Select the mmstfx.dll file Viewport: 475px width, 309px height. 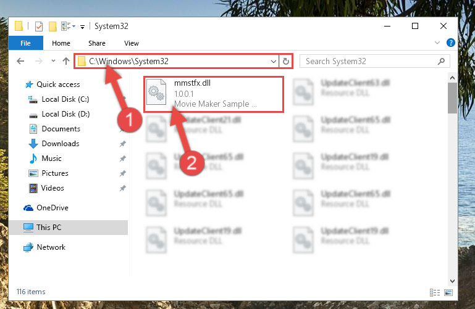(x=214, y=94)
